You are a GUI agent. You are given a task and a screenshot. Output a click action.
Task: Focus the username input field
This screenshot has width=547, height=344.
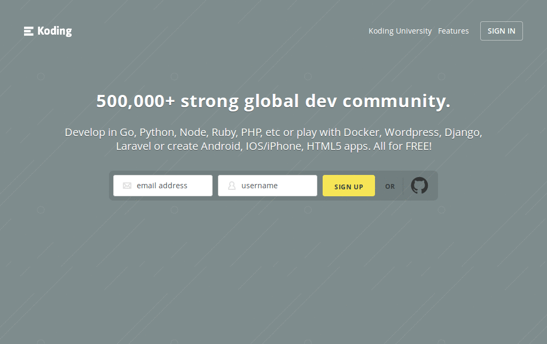pyautogui.click(x=268, y=186)
